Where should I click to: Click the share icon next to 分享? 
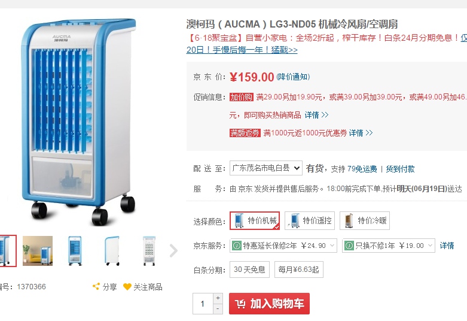tap(96, 287)
